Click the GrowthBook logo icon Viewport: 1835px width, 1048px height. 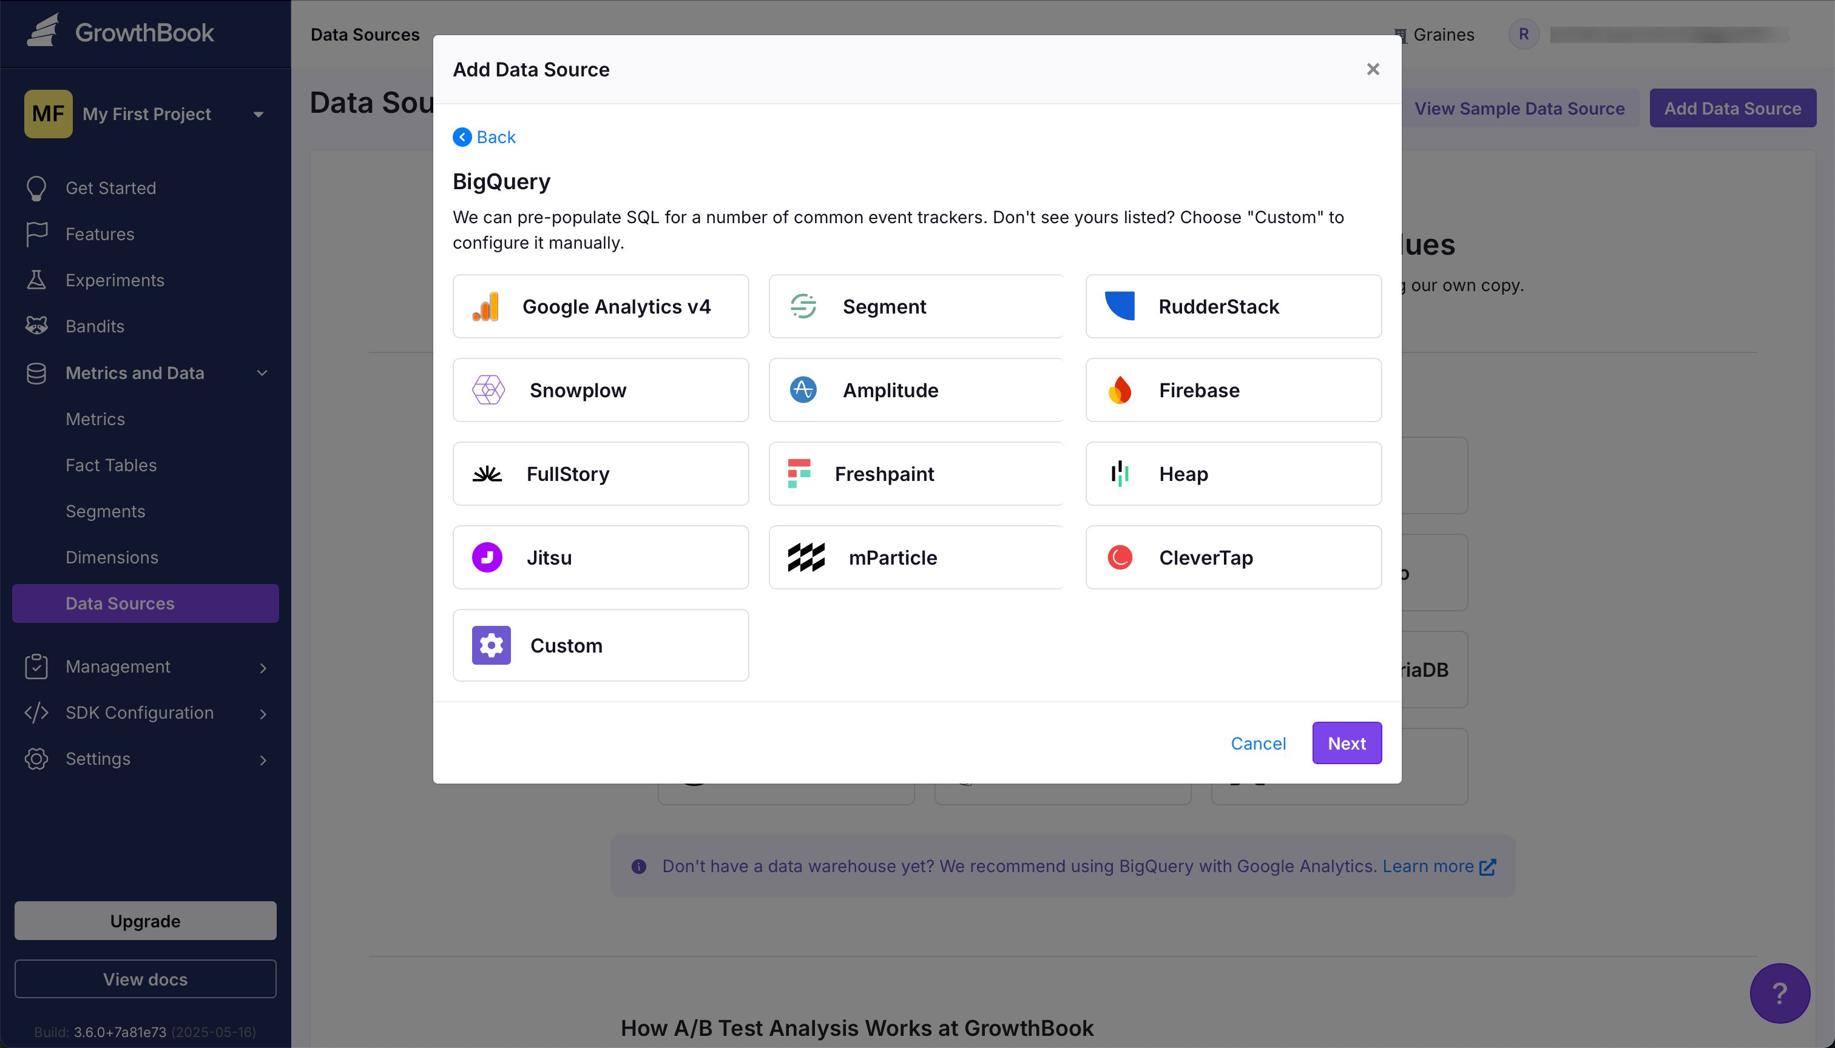(43, 31)
